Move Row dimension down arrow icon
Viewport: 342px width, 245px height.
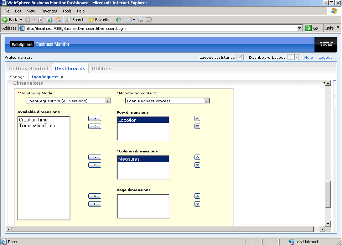tap(197, 126)
